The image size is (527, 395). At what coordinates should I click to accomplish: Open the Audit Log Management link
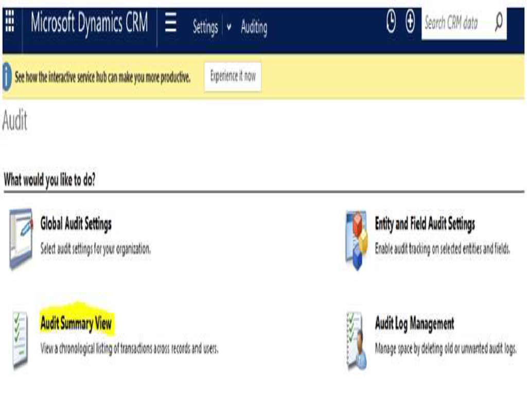pos(414,324)
